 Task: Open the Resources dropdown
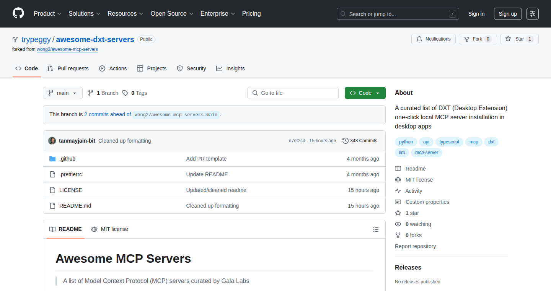click(x=126, y=14)
